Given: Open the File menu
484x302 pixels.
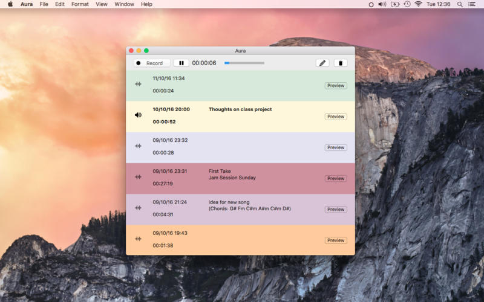Looking at the screenshot, I should 44,4.
